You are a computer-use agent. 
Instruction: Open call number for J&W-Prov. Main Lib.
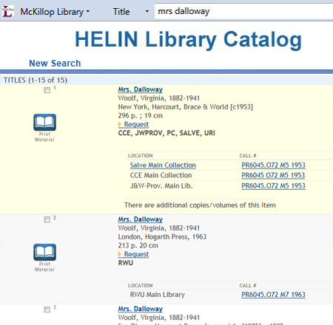(273, 186)
